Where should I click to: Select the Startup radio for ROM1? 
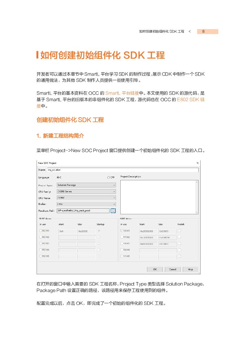pos(99,231)
